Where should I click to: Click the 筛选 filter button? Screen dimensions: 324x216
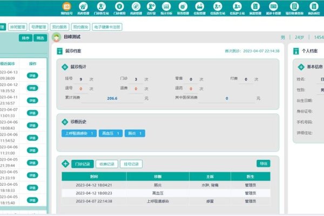40,38
